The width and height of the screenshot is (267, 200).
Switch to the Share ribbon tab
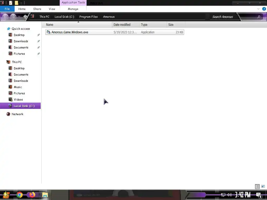click(37, 9)
